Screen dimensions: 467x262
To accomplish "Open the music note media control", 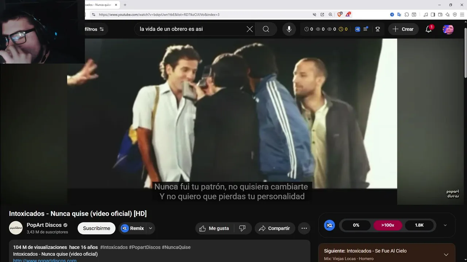I will pos(426,15).
